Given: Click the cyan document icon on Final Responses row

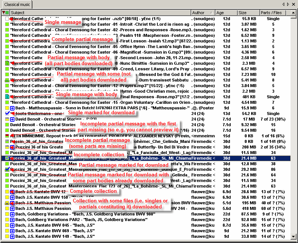Looking at the screenshot, I should (7, 97).
